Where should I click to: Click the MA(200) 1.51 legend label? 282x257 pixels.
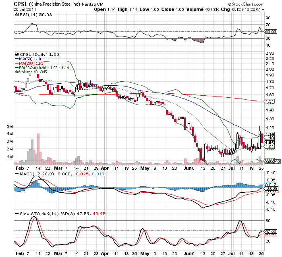coord(31,64)
